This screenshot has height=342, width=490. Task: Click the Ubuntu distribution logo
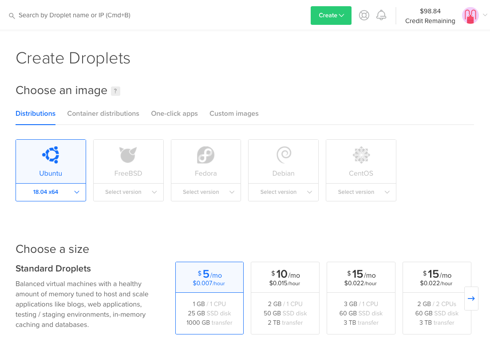(x=51, y=155)
